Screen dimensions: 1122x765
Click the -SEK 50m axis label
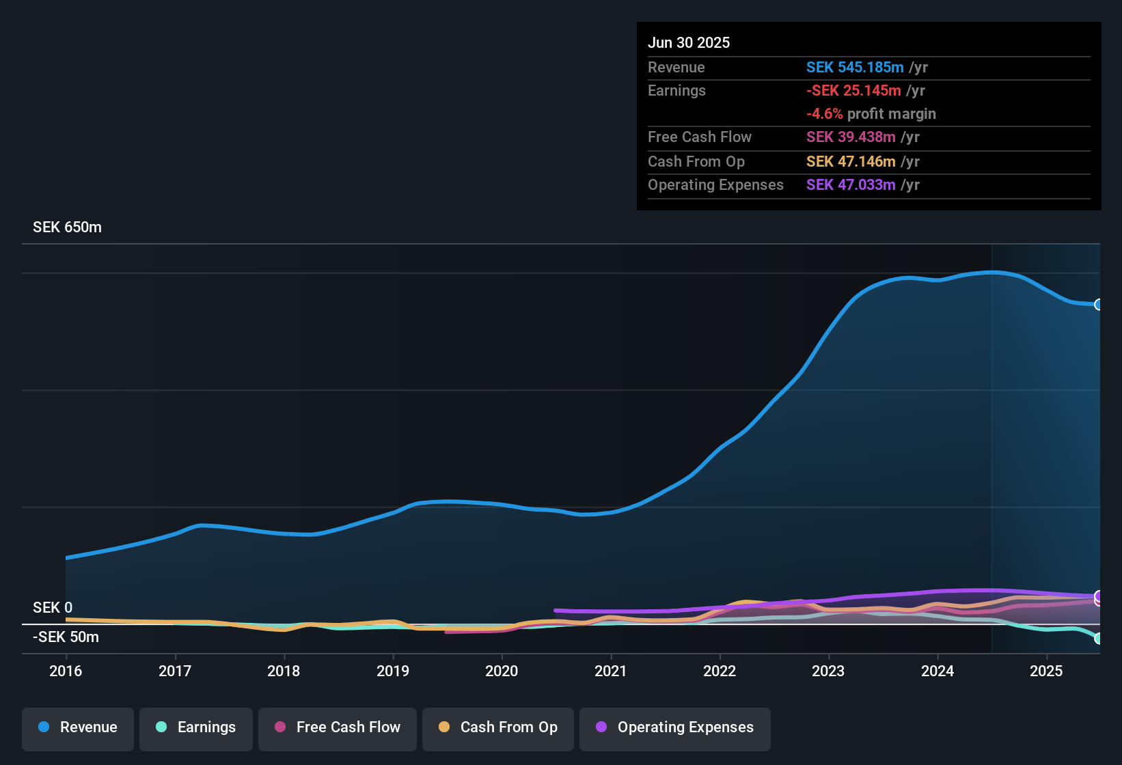tap(66, 637)
